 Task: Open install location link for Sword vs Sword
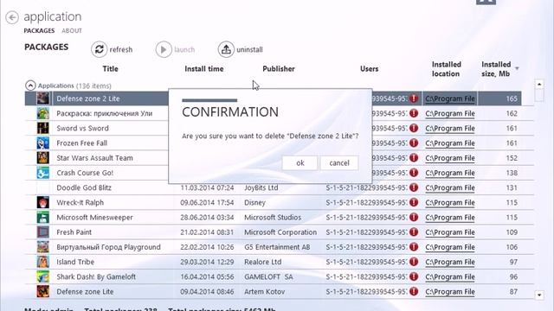450,129
